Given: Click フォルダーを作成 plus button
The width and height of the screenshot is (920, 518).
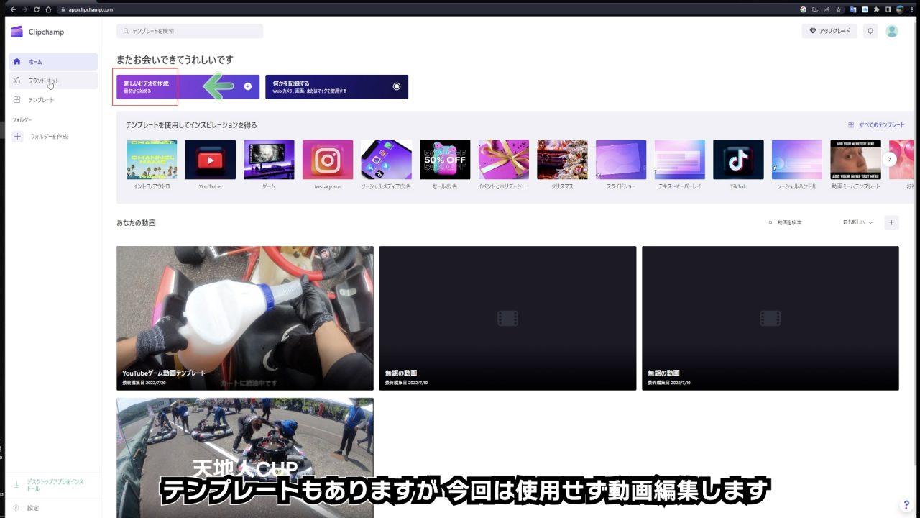Looking at the screenshot, I should [x=18, y=137].
